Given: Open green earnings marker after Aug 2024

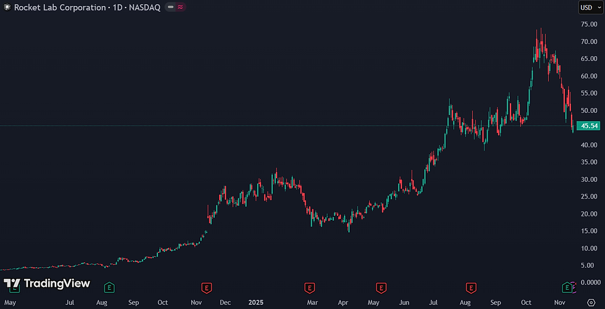Looking at the screenshot, I should (x=110, y=287).
